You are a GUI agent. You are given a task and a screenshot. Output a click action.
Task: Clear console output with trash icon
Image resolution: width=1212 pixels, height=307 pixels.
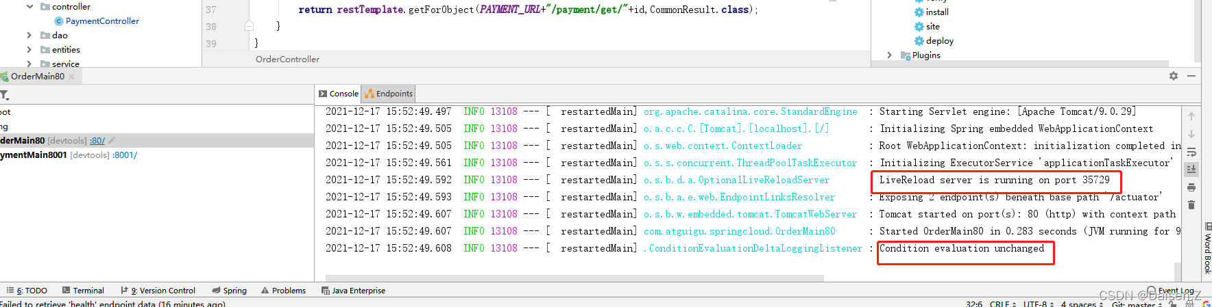[1191, 204]
